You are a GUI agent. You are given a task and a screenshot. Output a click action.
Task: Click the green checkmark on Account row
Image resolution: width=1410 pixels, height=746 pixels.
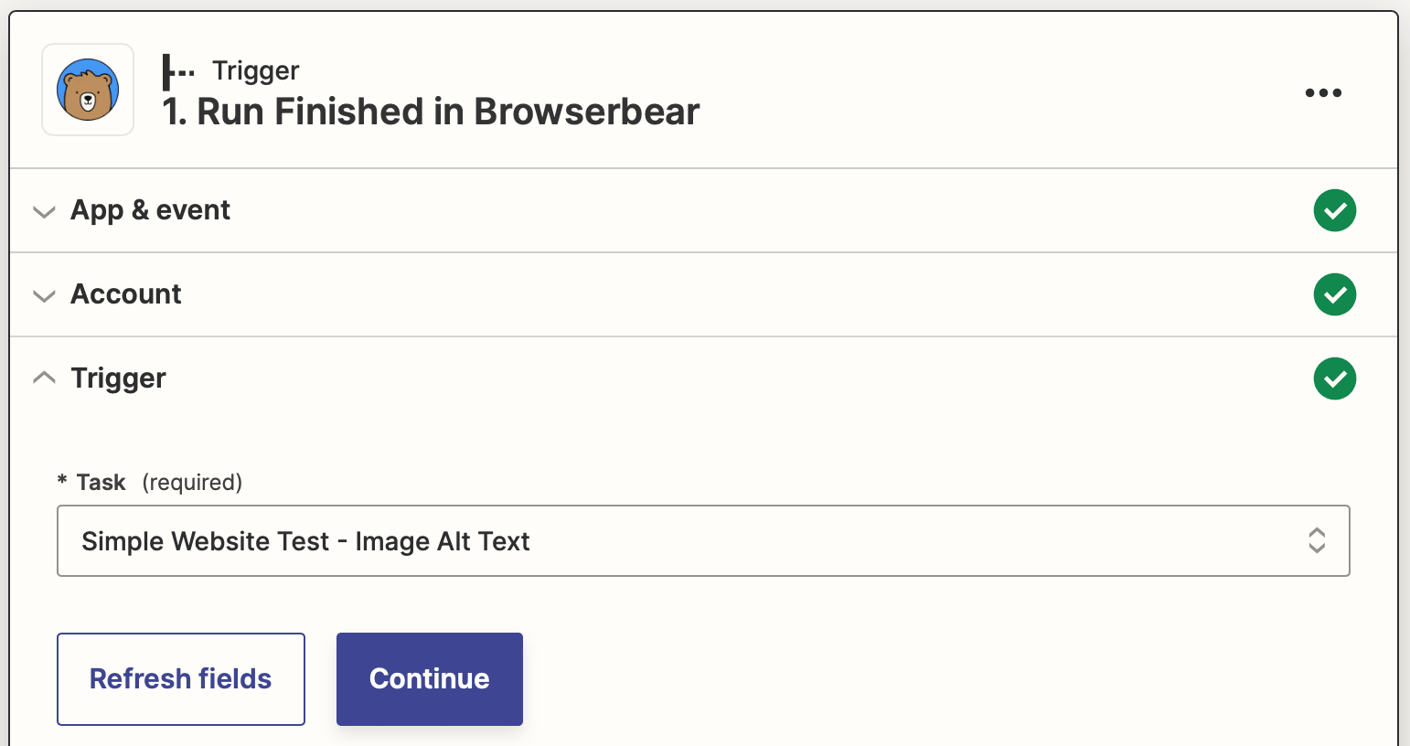click(1334, 294)
